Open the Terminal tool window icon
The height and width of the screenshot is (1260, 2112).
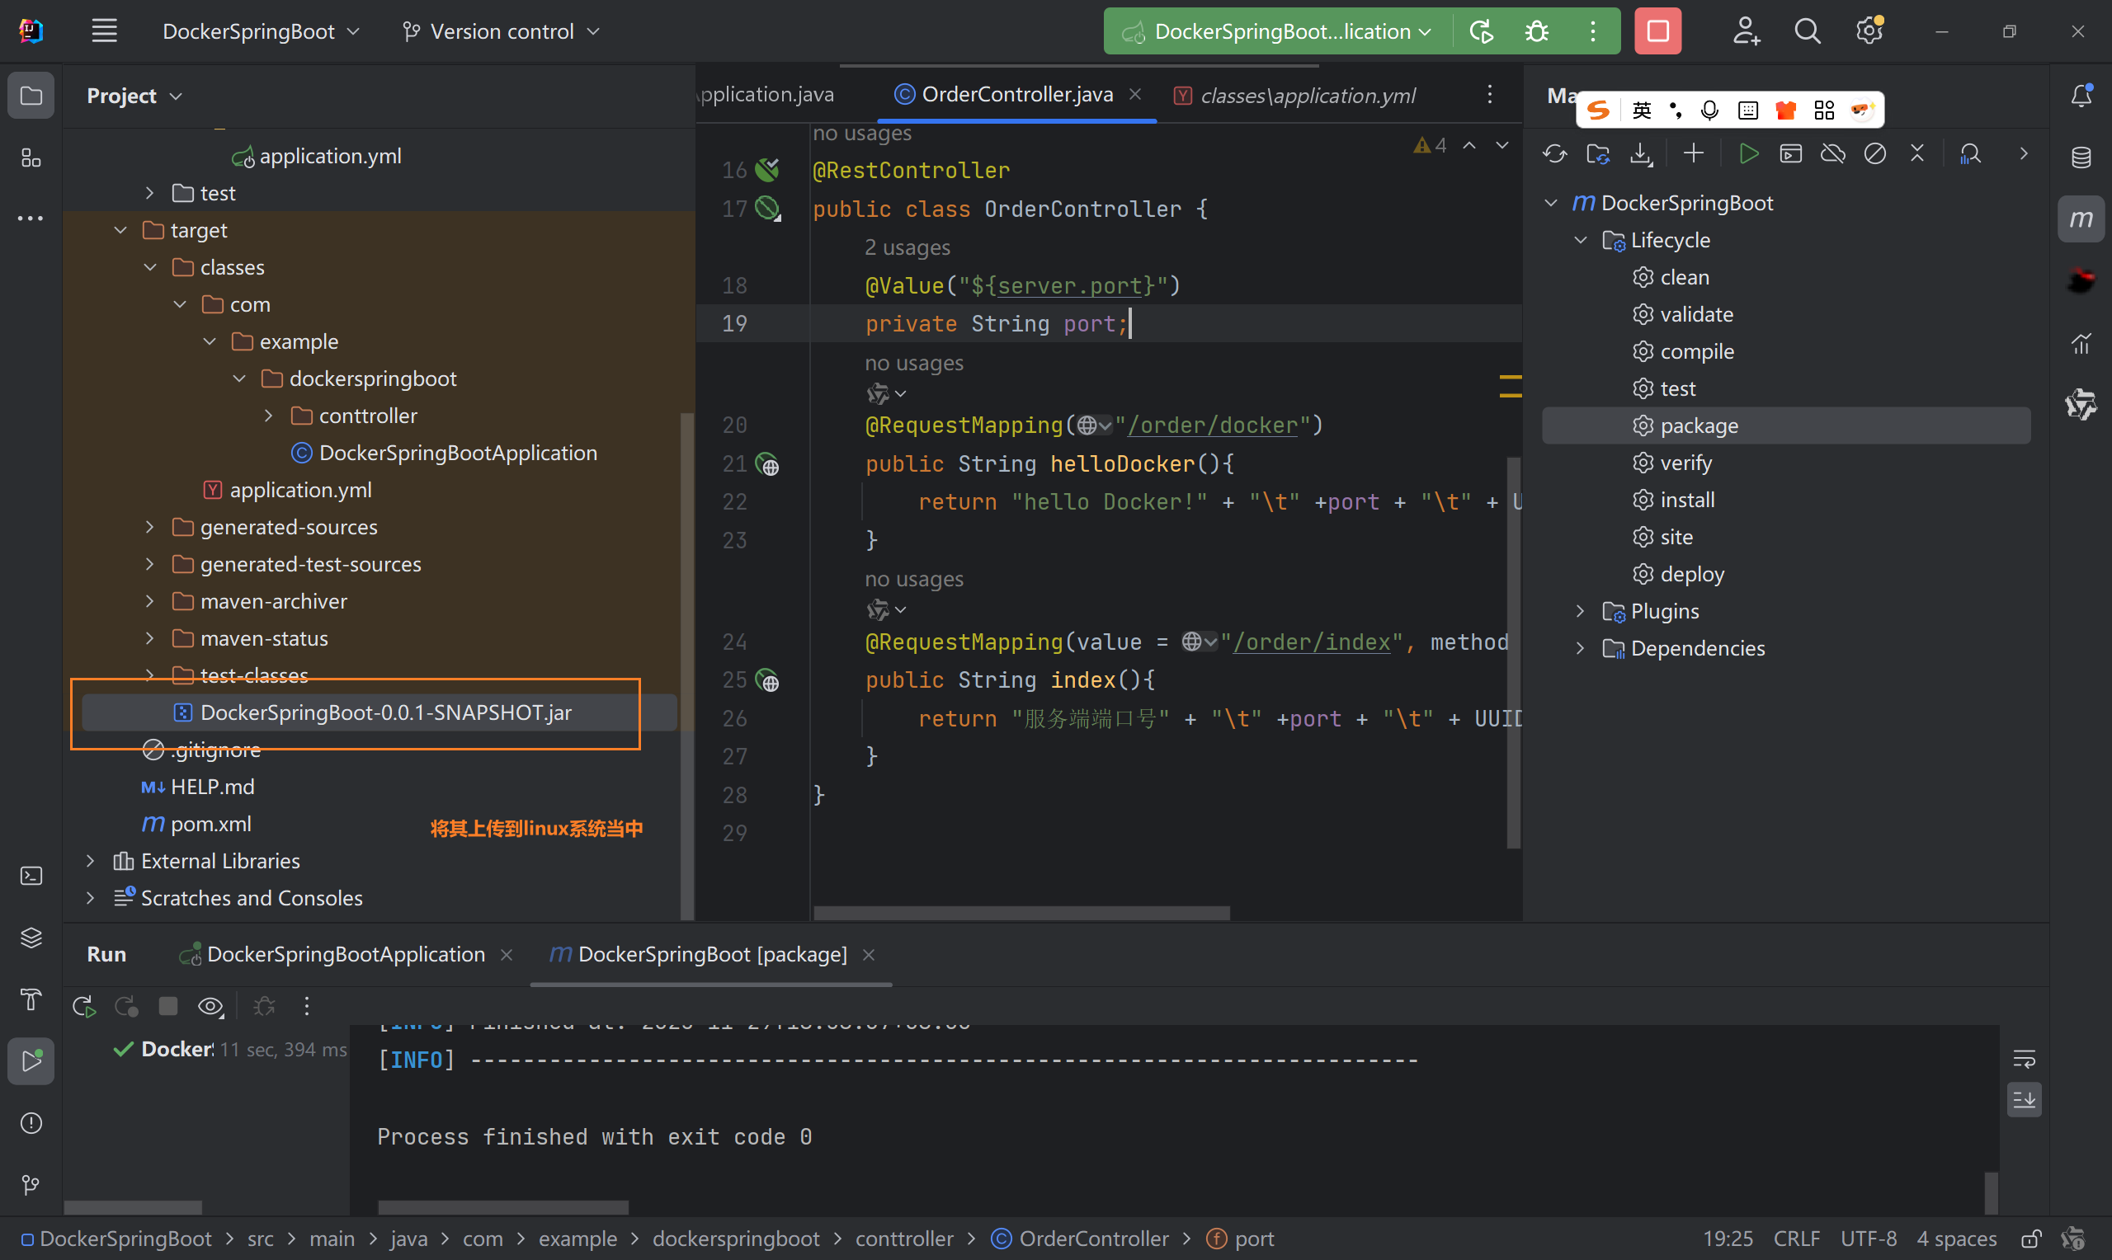tap(31, 876)
